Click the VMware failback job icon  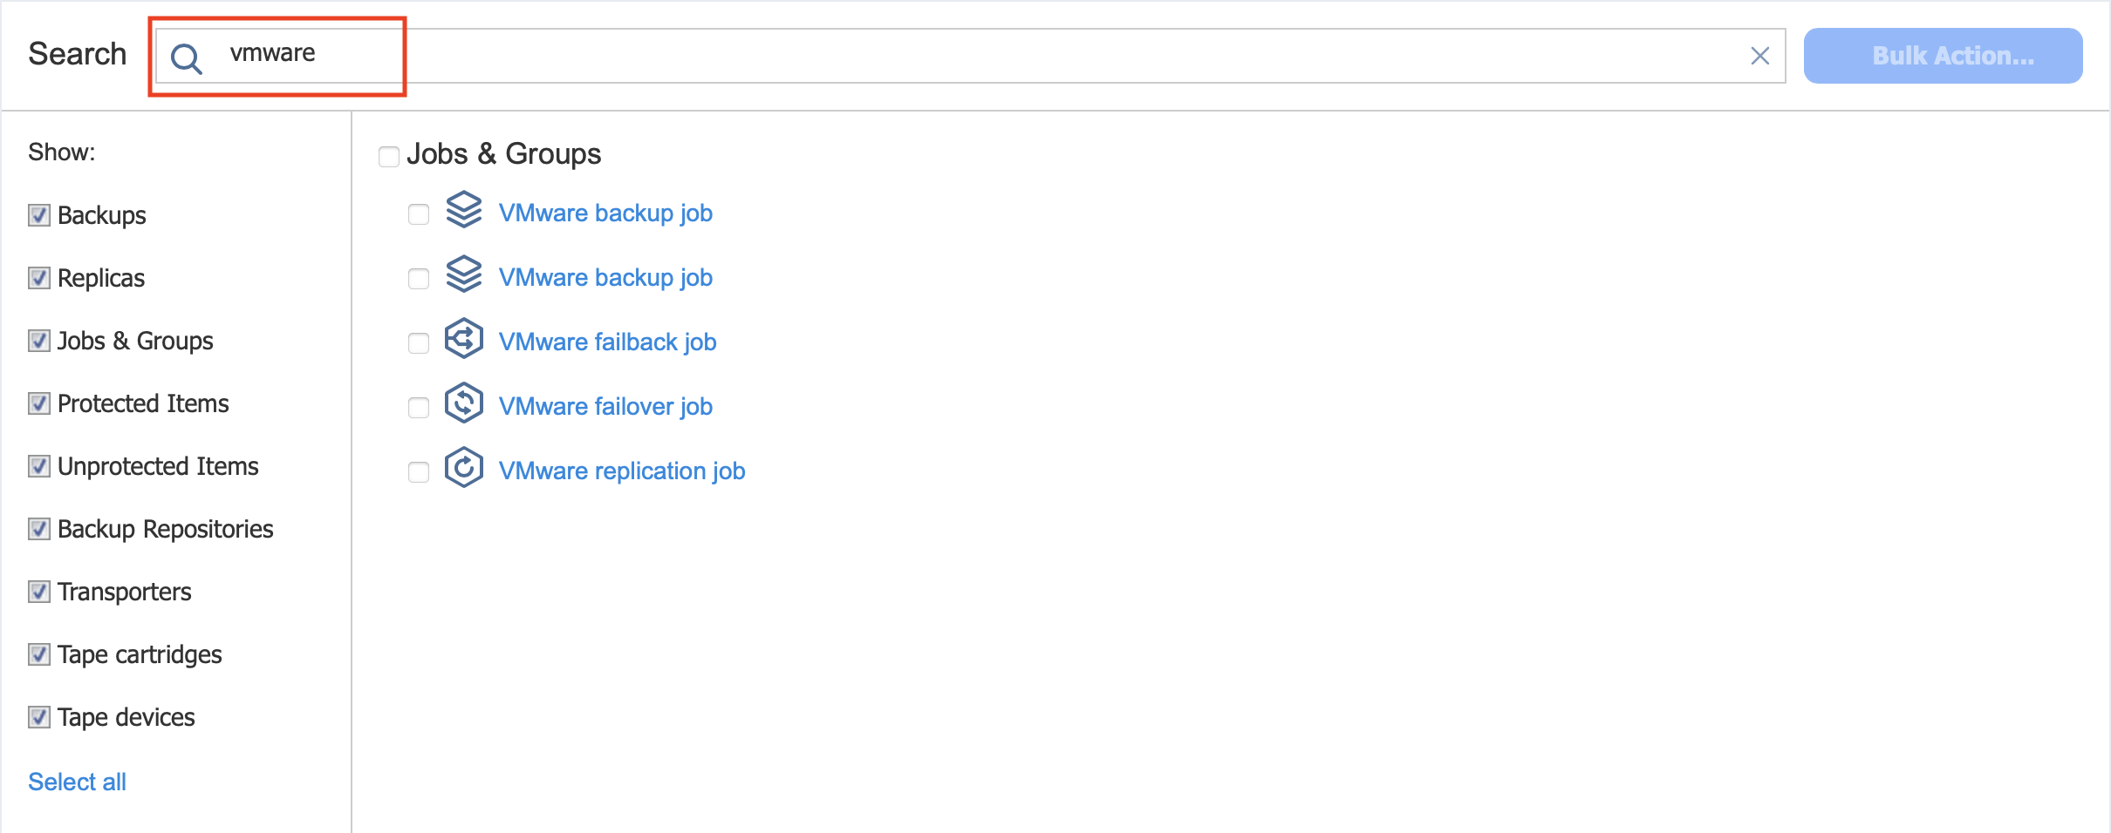464,338
